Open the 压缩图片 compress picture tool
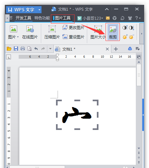 point(52,32)
